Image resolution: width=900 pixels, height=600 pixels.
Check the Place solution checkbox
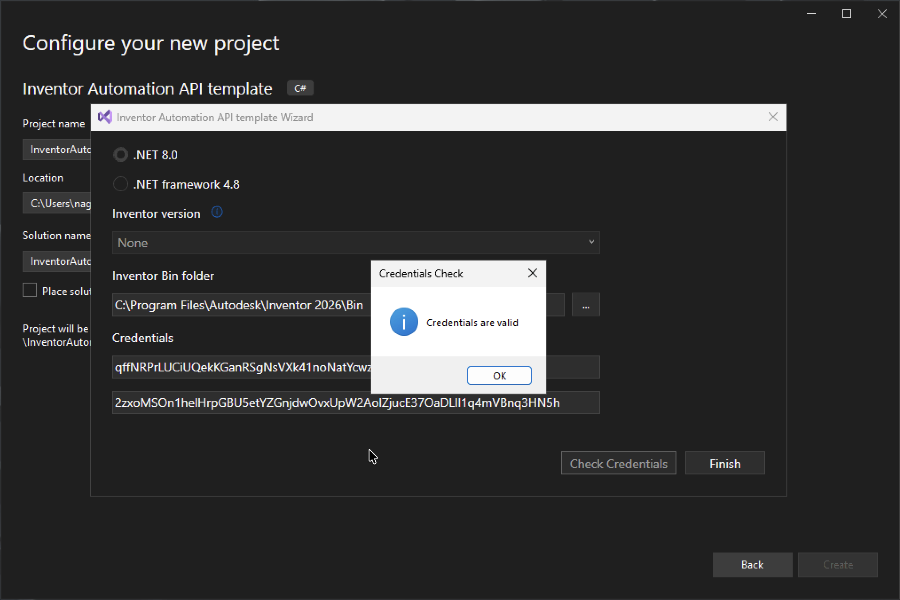coord(29,290)
